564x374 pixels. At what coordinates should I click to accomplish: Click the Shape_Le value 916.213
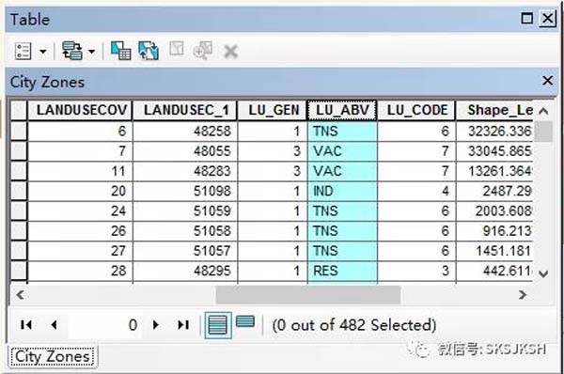(494, 231)
